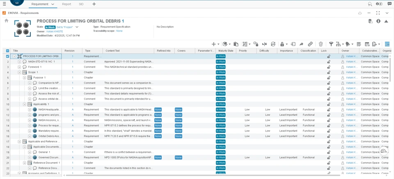
Task: Collapse the root PROCESS FOR LIMITING ORBI node
Action: [x=14, y=57]
